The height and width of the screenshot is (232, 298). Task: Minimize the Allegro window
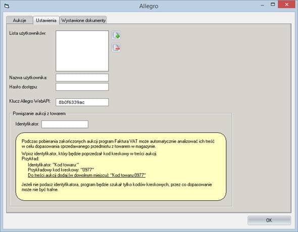263,6
